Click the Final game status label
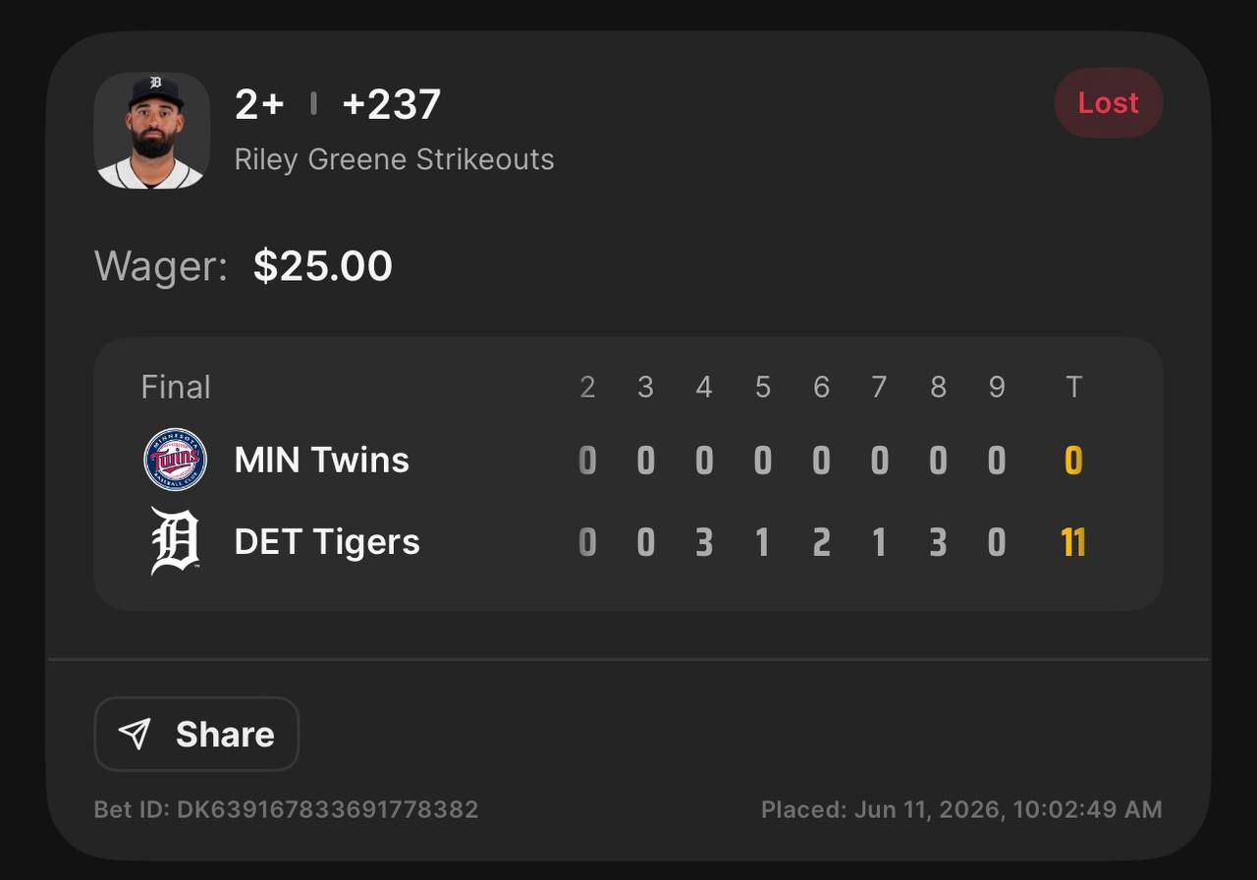This screenshot has height=880, width=1257. tap(176, 387)
